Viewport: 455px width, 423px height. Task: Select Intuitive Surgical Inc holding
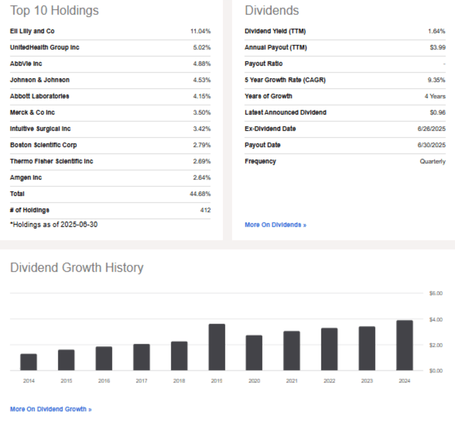click(40, 129)
